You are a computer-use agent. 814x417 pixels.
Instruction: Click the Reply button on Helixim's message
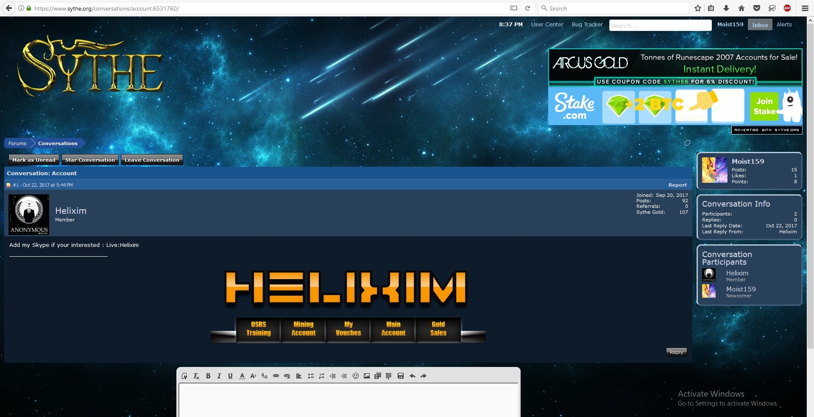[x=676, y=352]
